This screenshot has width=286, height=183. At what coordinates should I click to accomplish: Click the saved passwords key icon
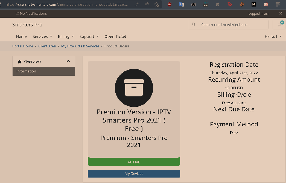tap(137, 4)
